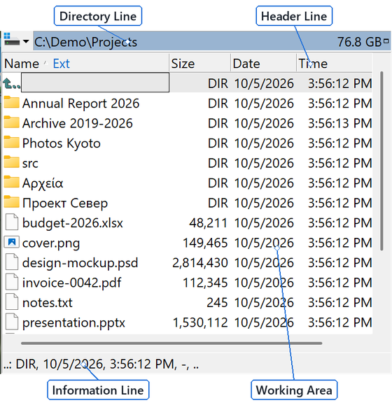Click the budget-2026.xlsx file icon
Viewport: 392px width, 405px height.
tap(12, 222)
